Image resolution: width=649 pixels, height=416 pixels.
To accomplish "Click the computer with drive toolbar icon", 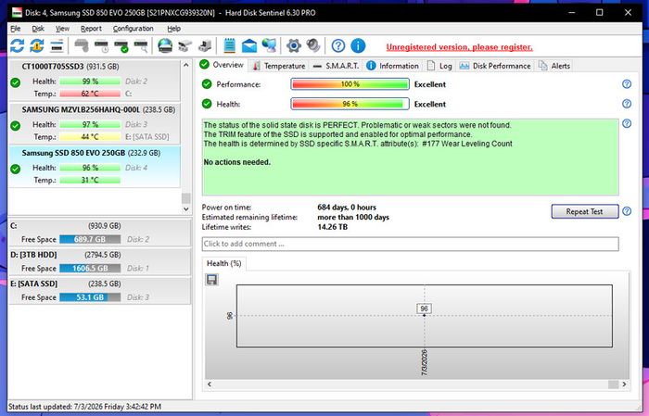I will coord(205,45).
